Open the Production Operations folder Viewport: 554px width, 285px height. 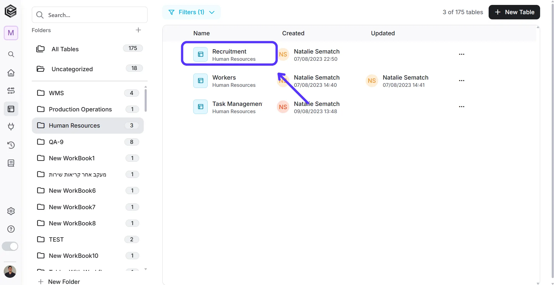click(x=88, y=109)
